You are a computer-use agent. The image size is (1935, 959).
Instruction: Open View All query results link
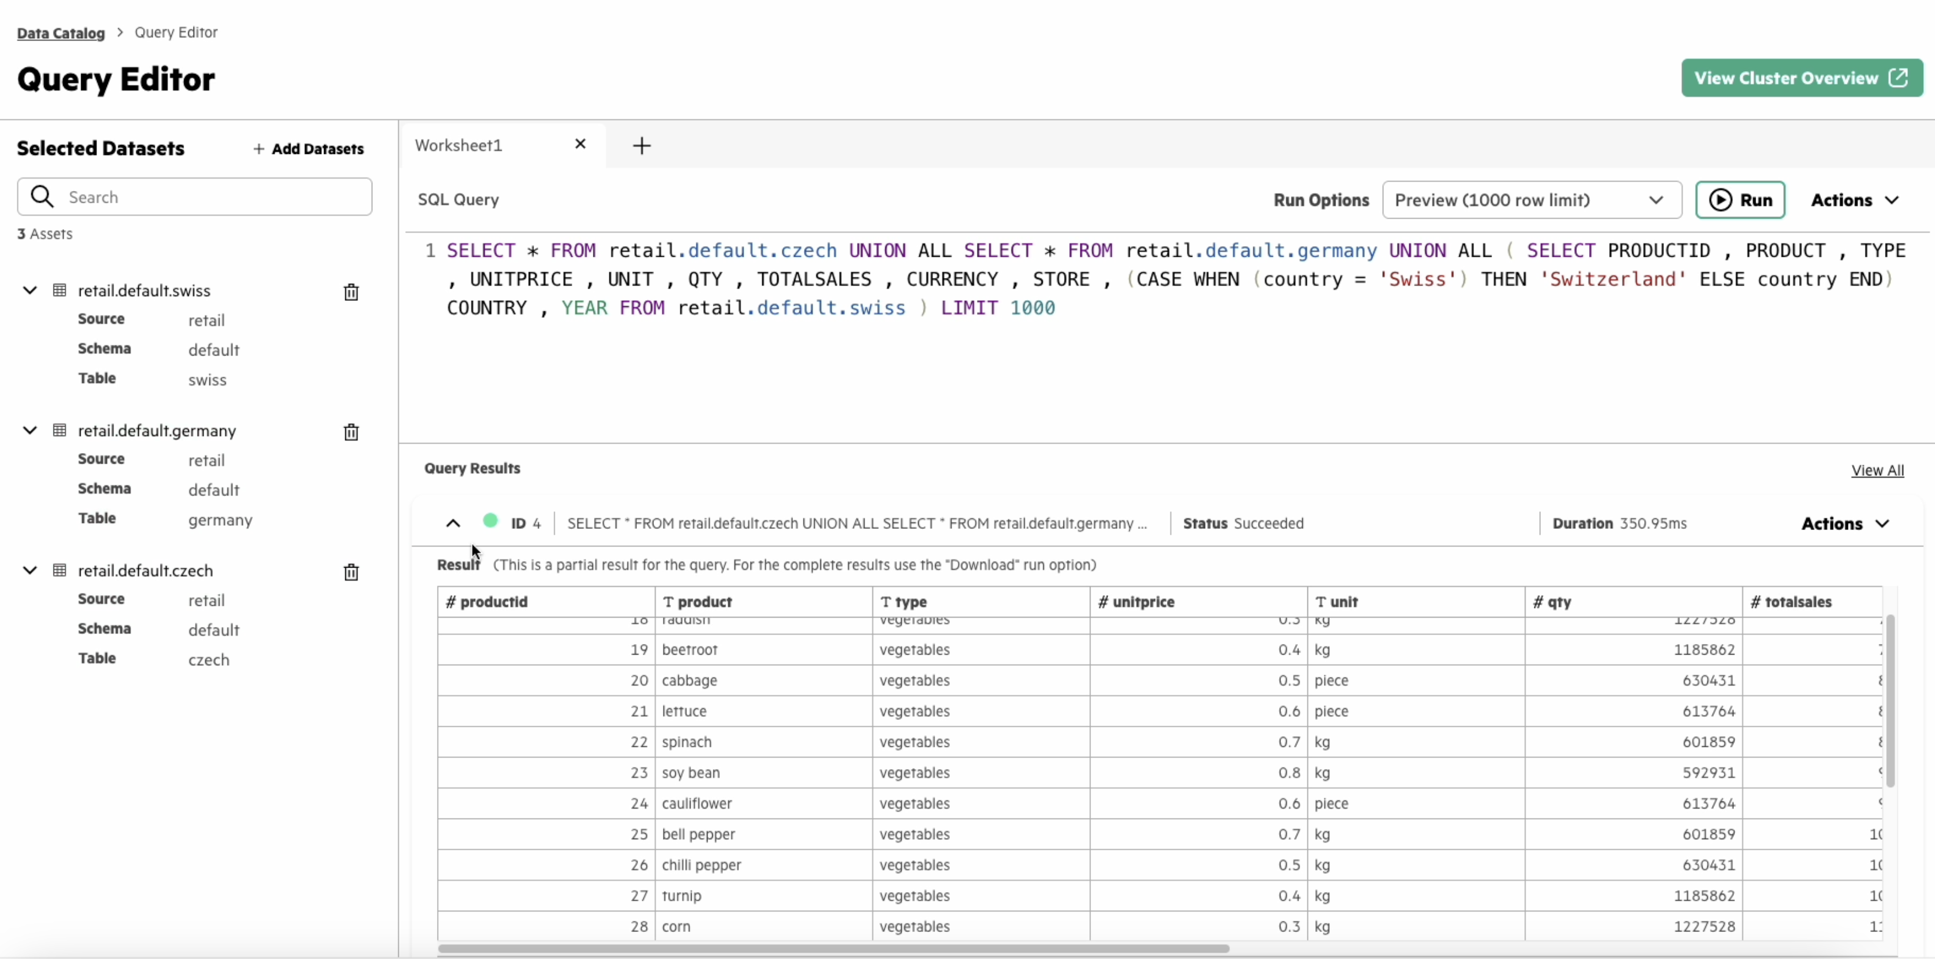(x=1877, y=470)
